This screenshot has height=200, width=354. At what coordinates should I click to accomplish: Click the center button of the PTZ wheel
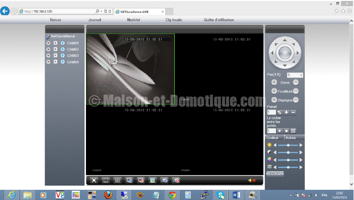coord(285,53)
